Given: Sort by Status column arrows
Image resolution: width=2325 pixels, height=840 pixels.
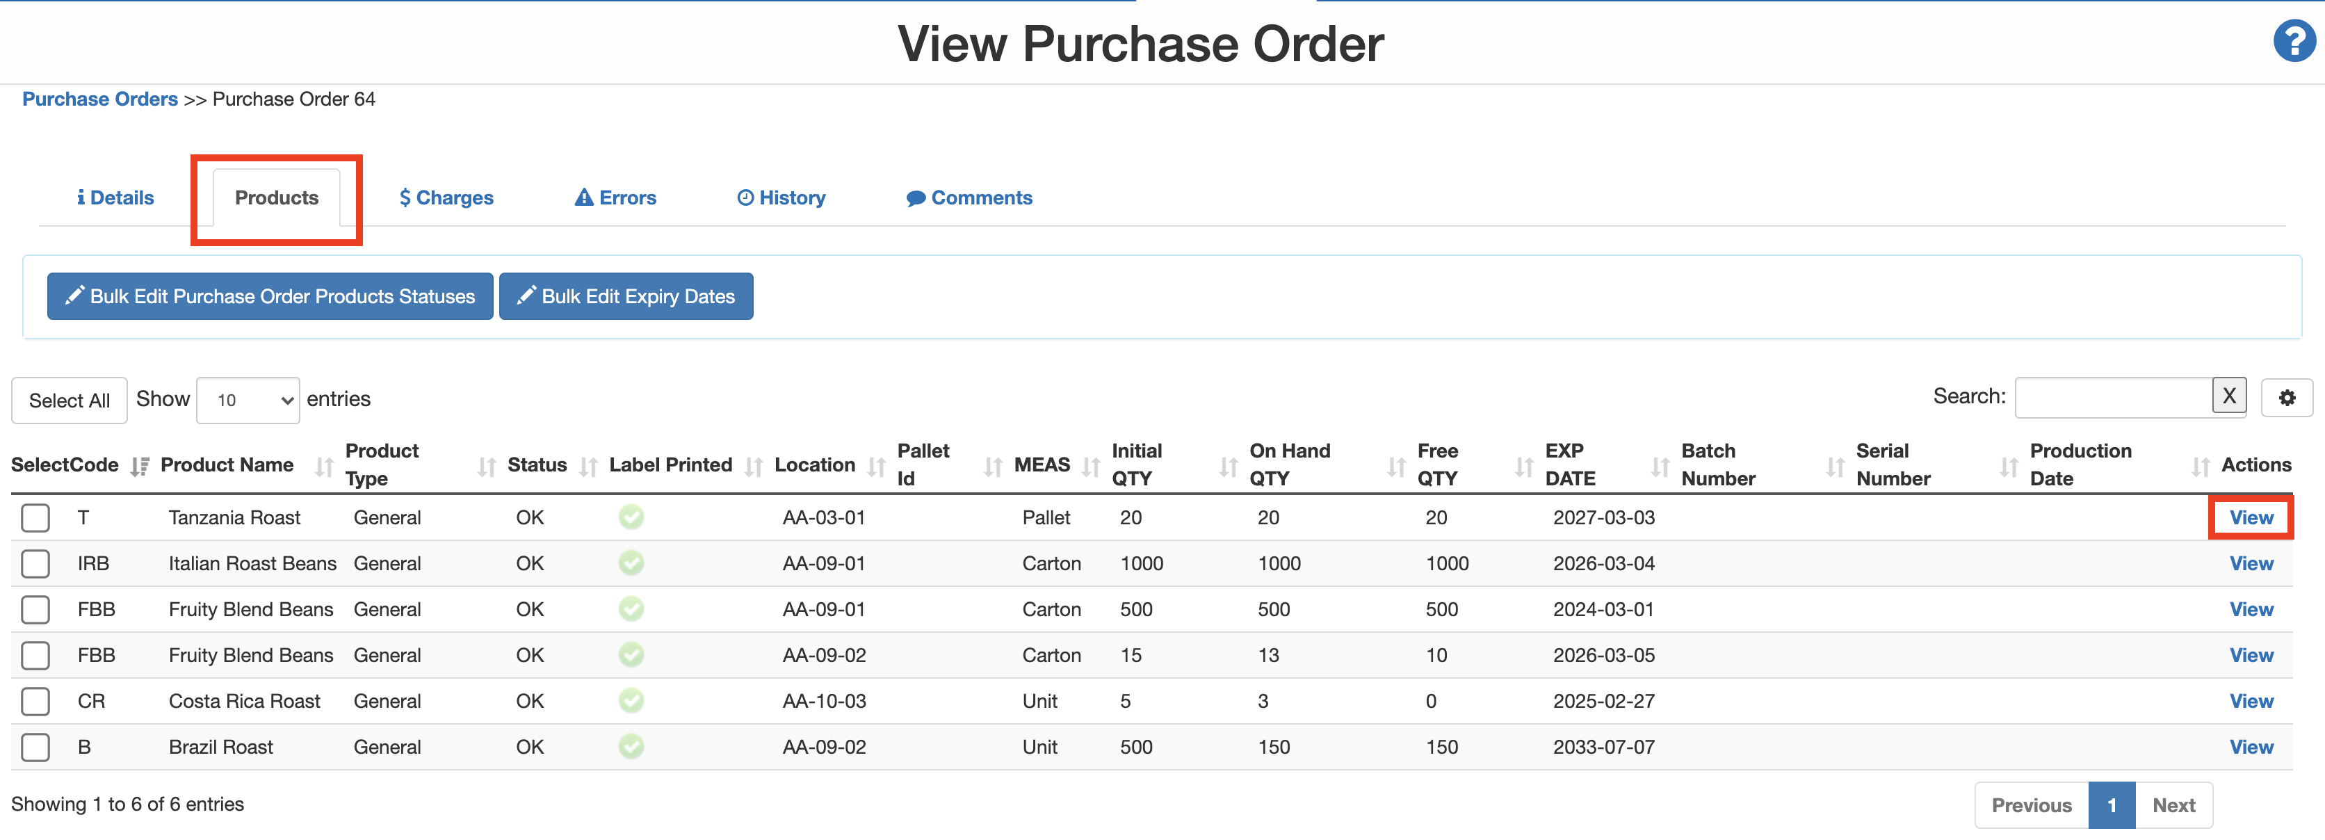Looking at the screenshot, I should click(x=588, y=466).
